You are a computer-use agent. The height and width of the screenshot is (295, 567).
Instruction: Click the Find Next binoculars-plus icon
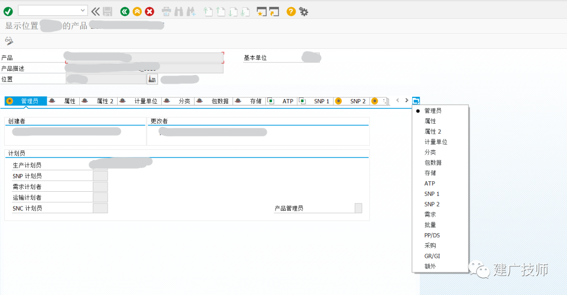coord(191,12)
